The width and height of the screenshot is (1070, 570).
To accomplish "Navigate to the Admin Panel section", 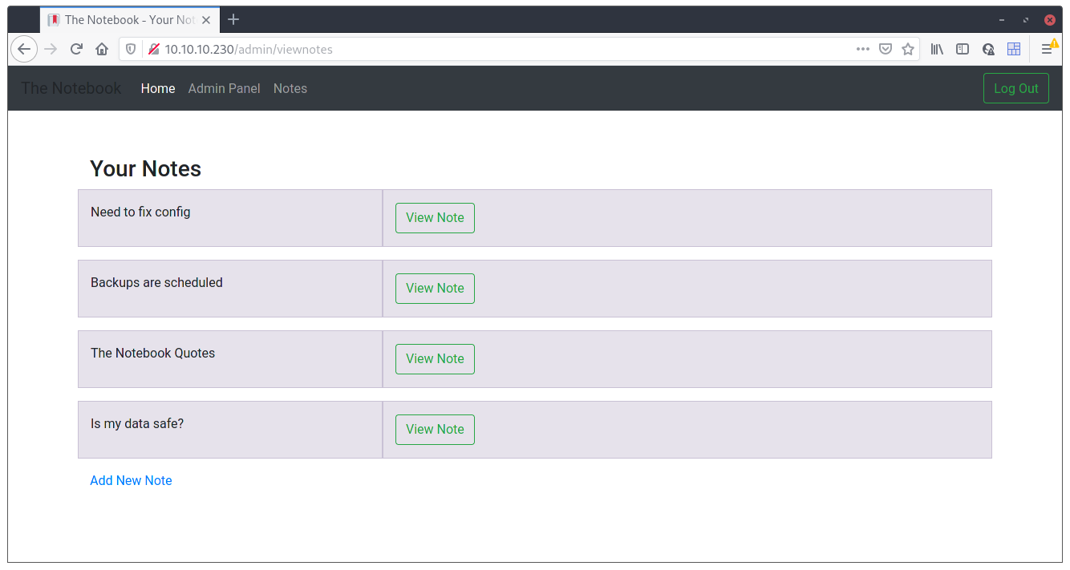I will click(x=224, y=88).
